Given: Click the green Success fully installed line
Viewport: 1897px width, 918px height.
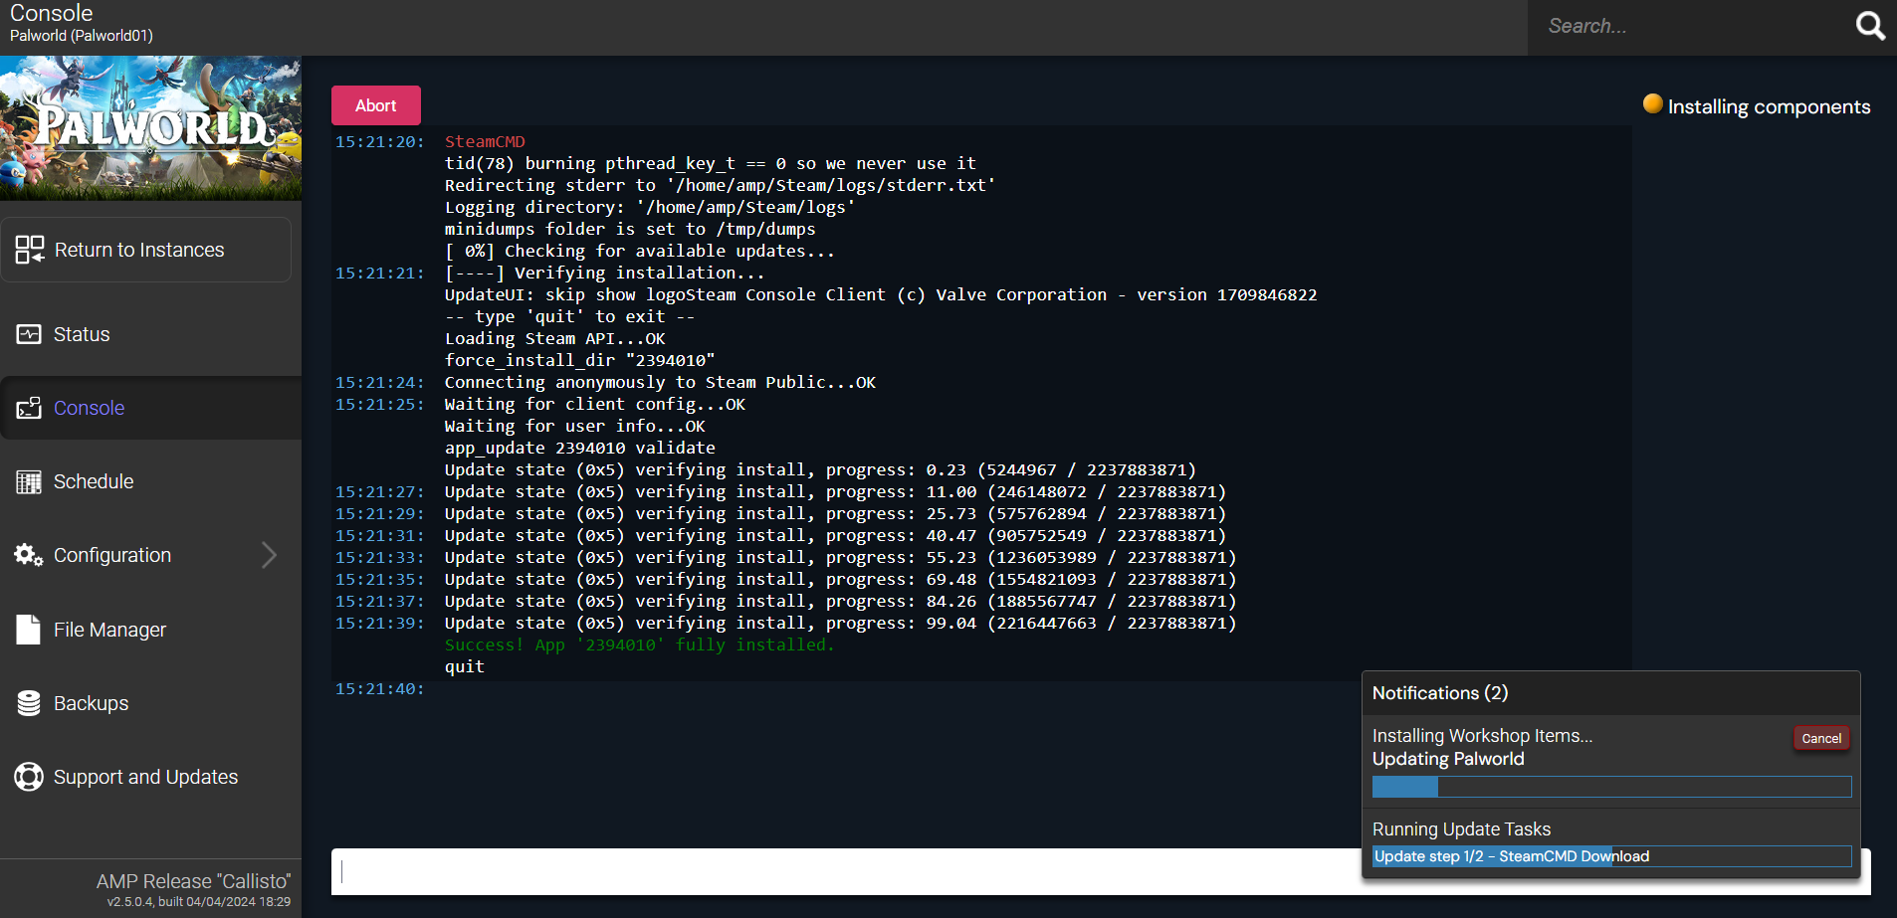Looking at the screenshot, I should tap(639, 644).
